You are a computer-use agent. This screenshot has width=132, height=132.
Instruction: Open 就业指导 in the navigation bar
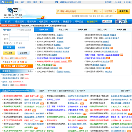67,22
